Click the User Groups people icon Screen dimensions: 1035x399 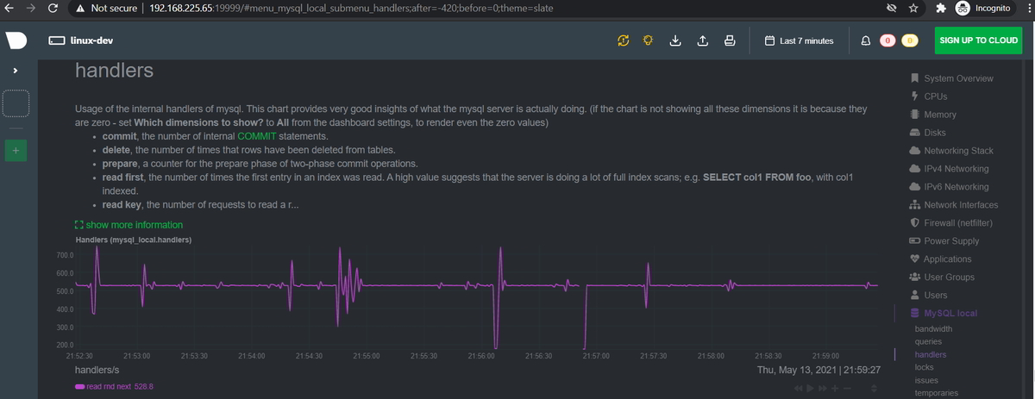coord(914,277)
